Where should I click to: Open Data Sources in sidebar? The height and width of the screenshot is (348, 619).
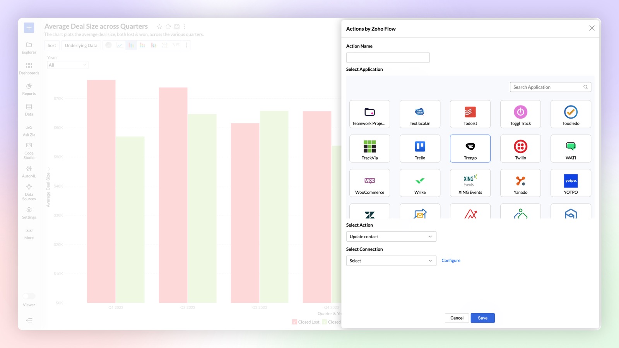(x=29, y=192)
